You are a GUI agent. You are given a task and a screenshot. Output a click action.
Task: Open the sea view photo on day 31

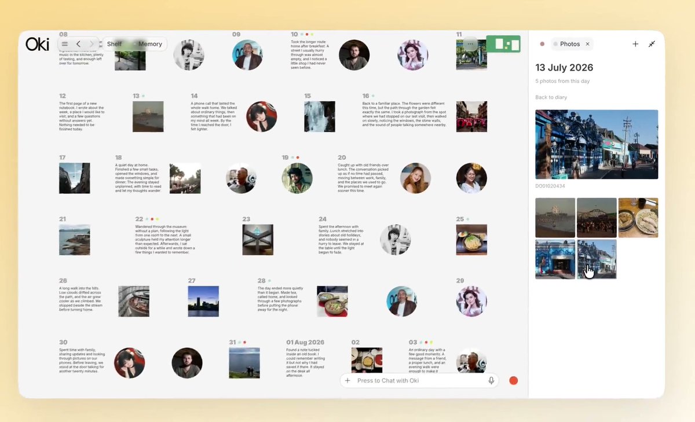[x=244, y=363]
